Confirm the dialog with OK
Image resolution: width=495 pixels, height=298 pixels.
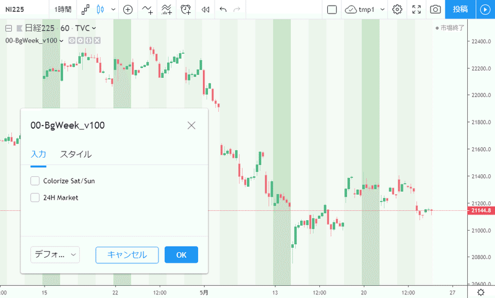(x=181, y=255)
